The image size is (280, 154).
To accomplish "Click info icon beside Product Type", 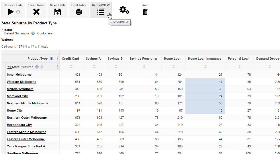I will click(51, 59).
